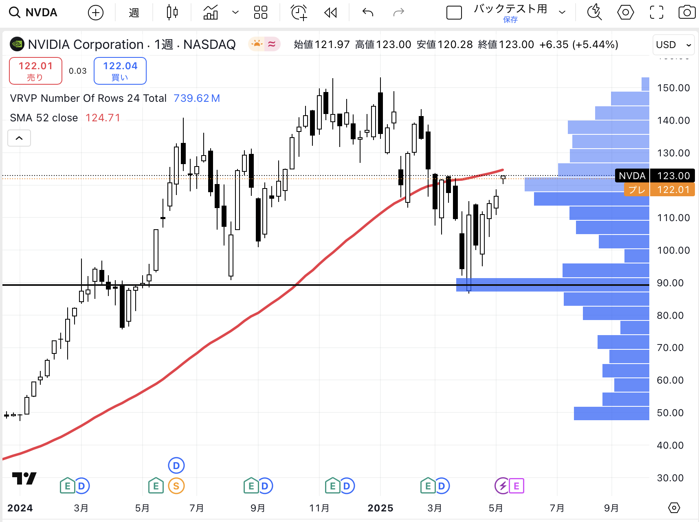Click the earnings E marker near 9月
The image size is (699, 522).
pyautogui.click(x=251, y=486)
